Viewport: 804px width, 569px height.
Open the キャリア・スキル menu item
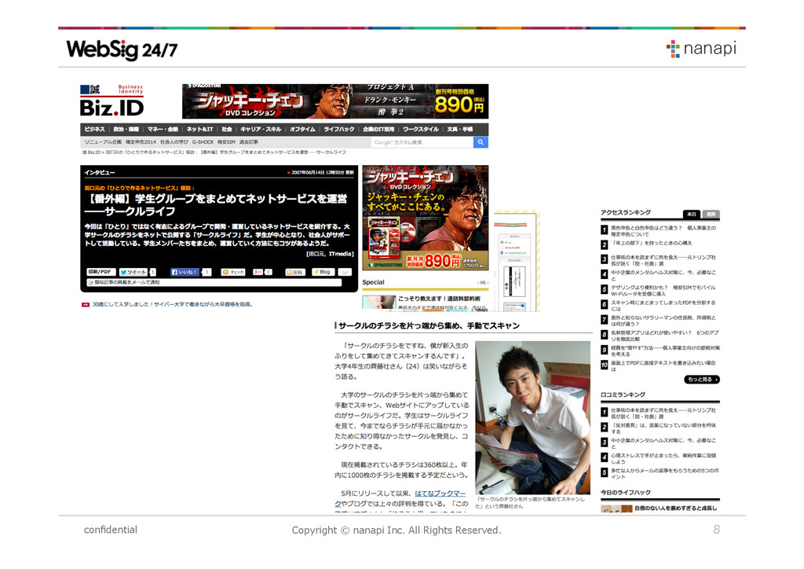pyautogui.click(x=261, y=130)
